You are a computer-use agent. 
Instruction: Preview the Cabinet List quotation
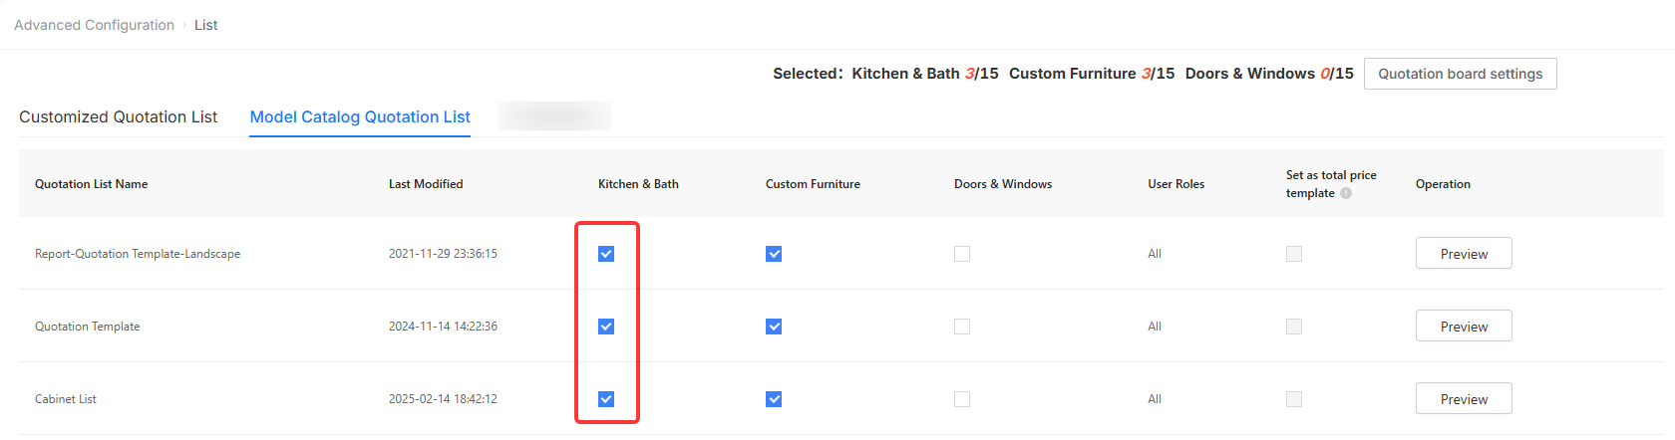1464,399
